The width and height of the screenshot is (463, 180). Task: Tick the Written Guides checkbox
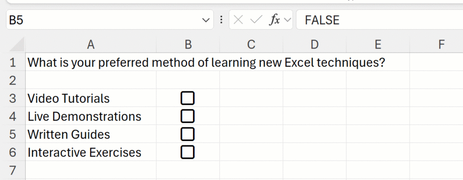(188, 134)
